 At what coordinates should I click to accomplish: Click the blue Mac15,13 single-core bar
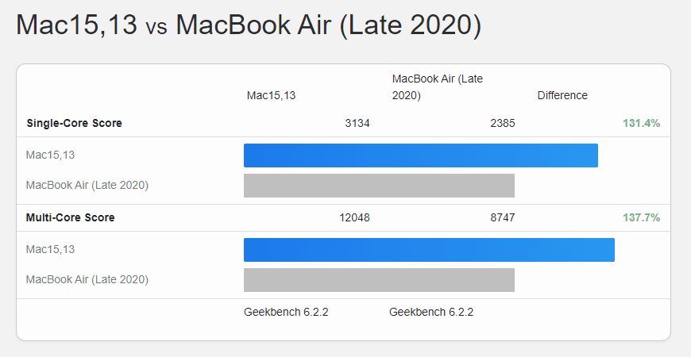(420, 155)
